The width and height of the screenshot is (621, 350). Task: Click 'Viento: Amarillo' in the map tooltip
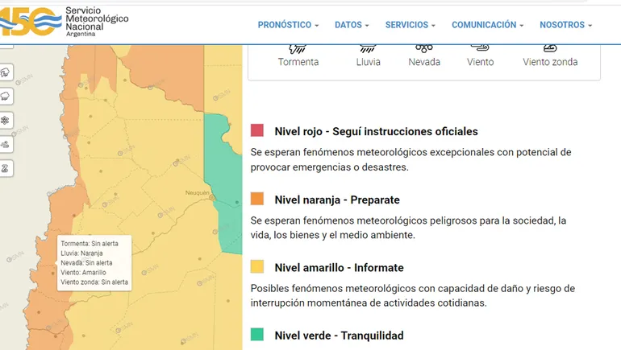83,273
